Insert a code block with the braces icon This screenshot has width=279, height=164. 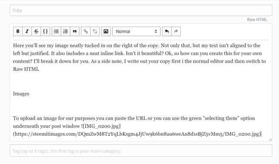(45, 31)
